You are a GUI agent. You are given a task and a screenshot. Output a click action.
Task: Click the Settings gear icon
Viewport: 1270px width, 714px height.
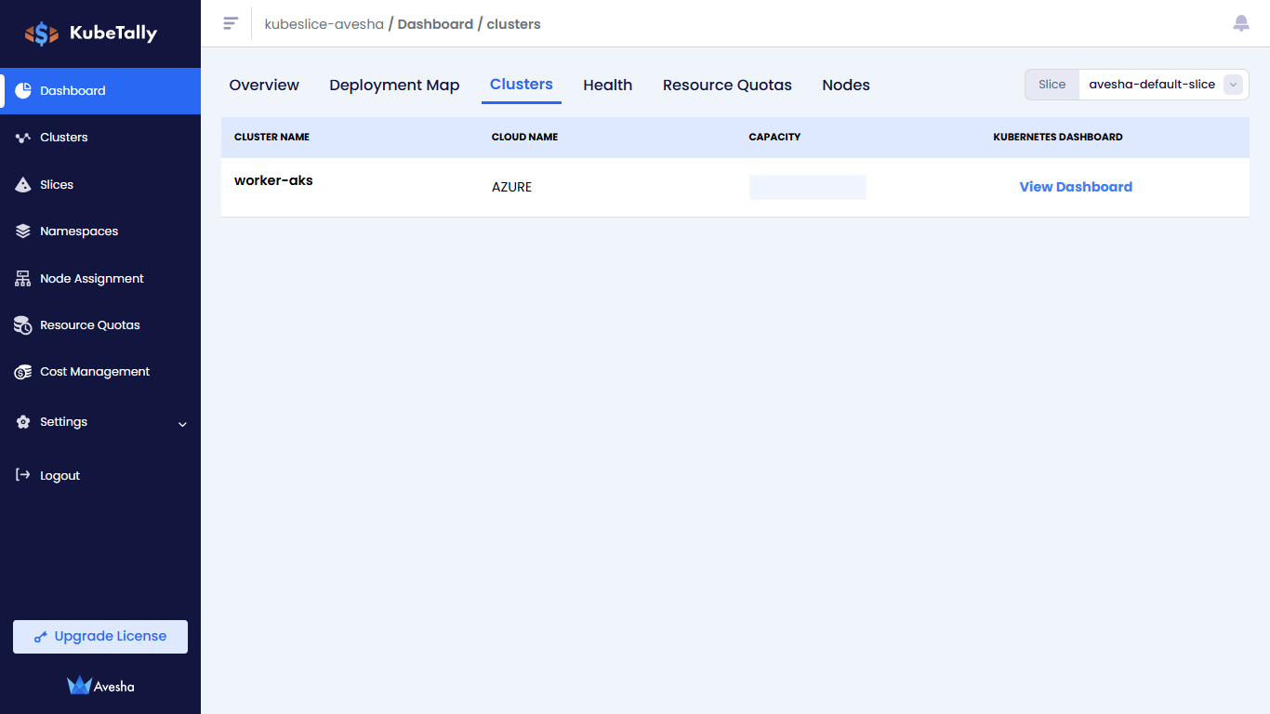[23, 422]
